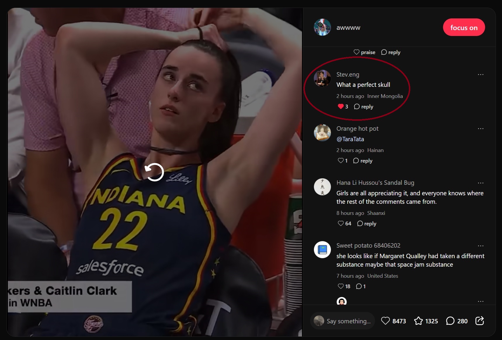The height and width of the screenshot is (340, 502).
Task: Open awwww poster's avatar
Action: [x=322, y=27]
